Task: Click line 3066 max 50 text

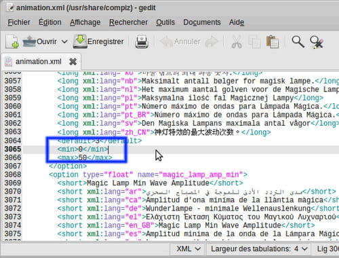Action: 85,158
